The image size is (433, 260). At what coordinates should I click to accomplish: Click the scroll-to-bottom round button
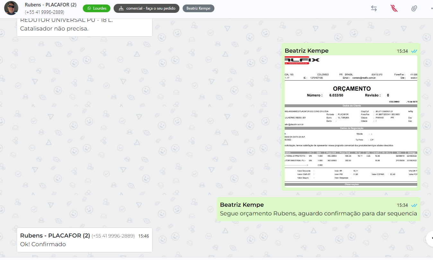429,238
